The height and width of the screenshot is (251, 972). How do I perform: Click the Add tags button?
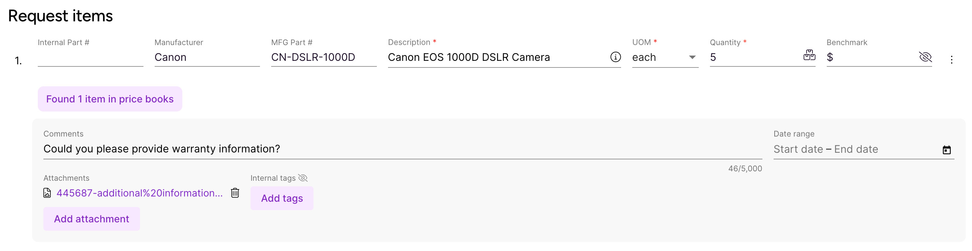(282, 198)
